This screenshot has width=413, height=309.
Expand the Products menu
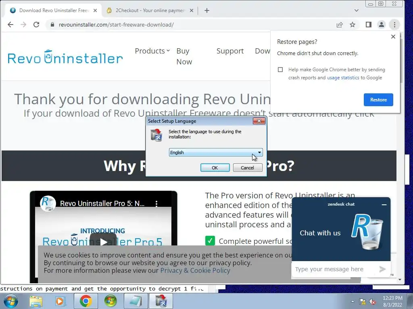[x=152, y=51]
